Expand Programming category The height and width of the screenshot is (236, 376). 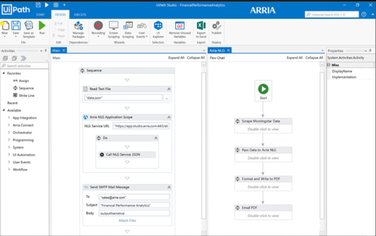pos(9,140)
